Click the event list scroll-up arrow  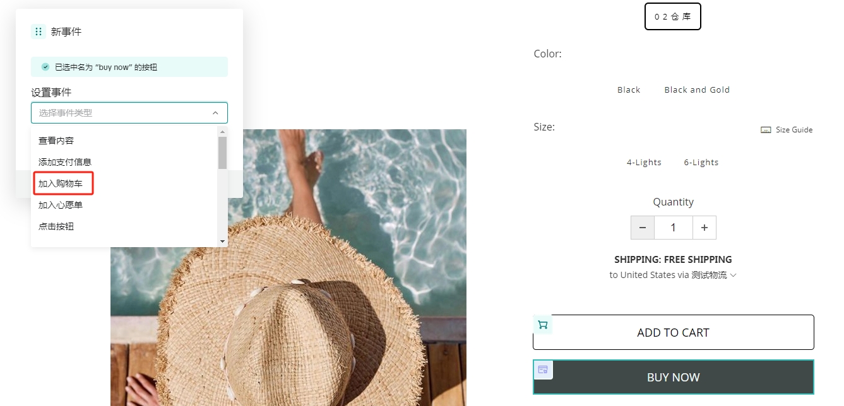click(222, 131)
